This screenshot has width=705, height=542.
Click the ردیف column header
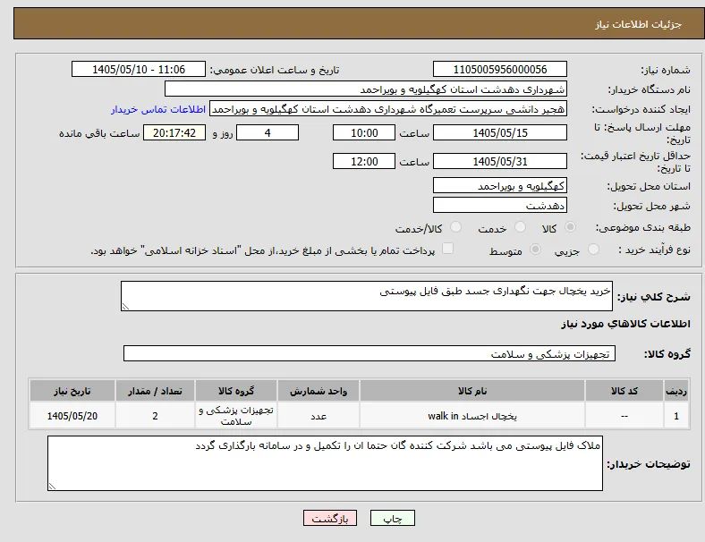(x=676, y=391)
